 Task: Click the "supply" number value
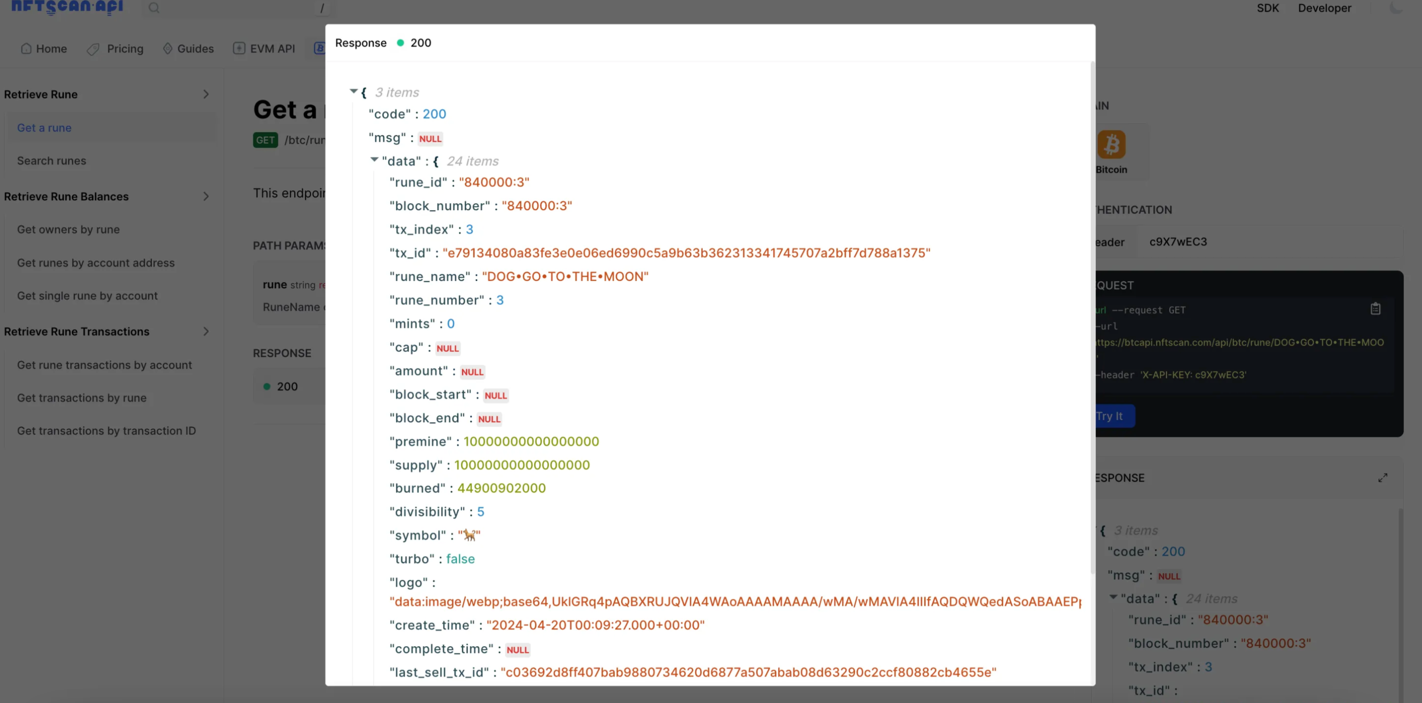(x=522, y=465)
